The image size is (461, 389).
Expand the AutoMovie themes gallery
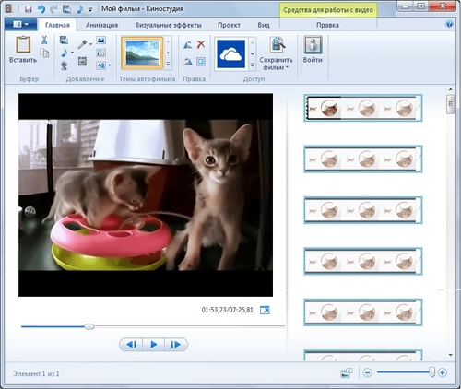tap(168, 65)
